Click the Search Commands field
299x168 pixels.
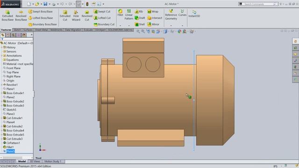[x=258, y=4]
